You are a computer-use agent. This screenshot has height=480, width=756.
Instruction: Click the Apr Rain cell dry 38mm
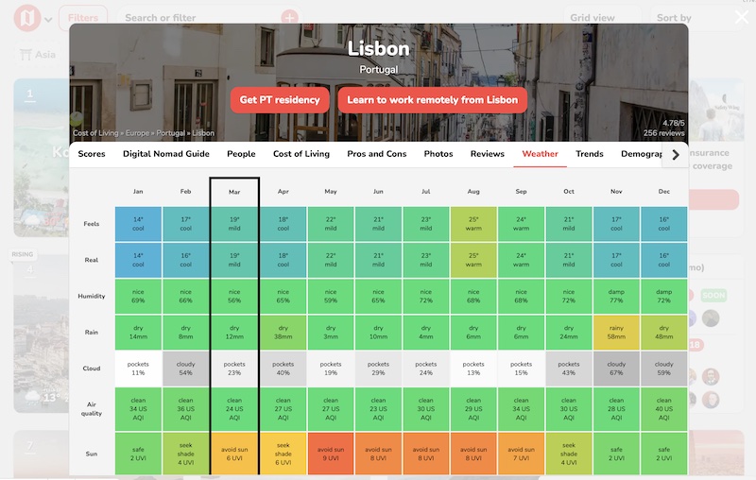(x=283, y=332)
